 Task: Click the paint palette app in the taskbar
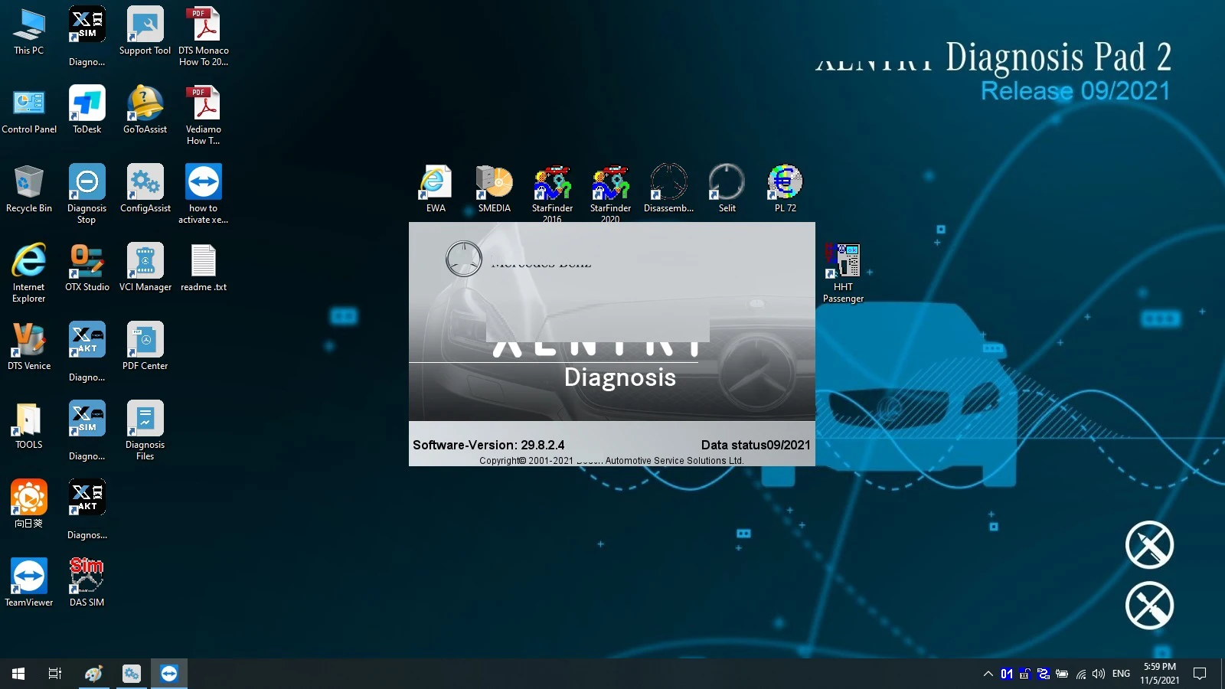point(93,674)
